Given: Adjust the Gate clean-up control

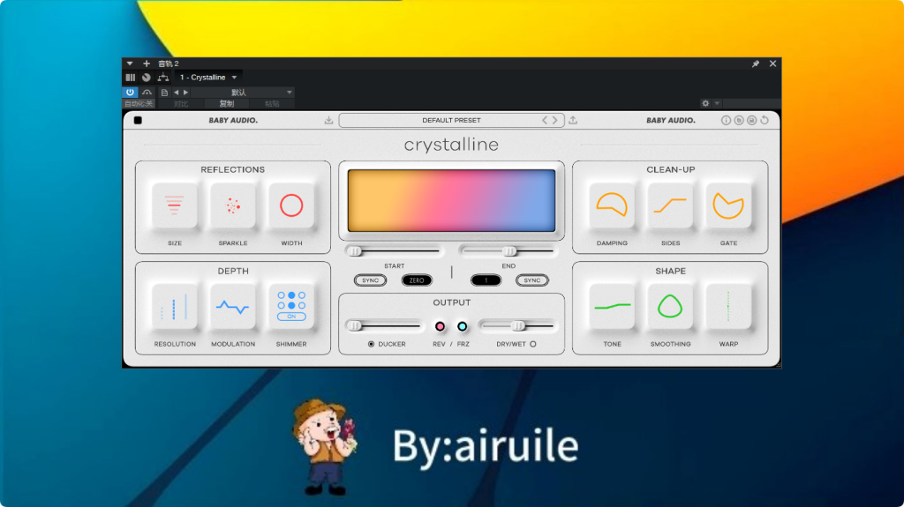Looking at the screenshot, I should tap(728, 205).
